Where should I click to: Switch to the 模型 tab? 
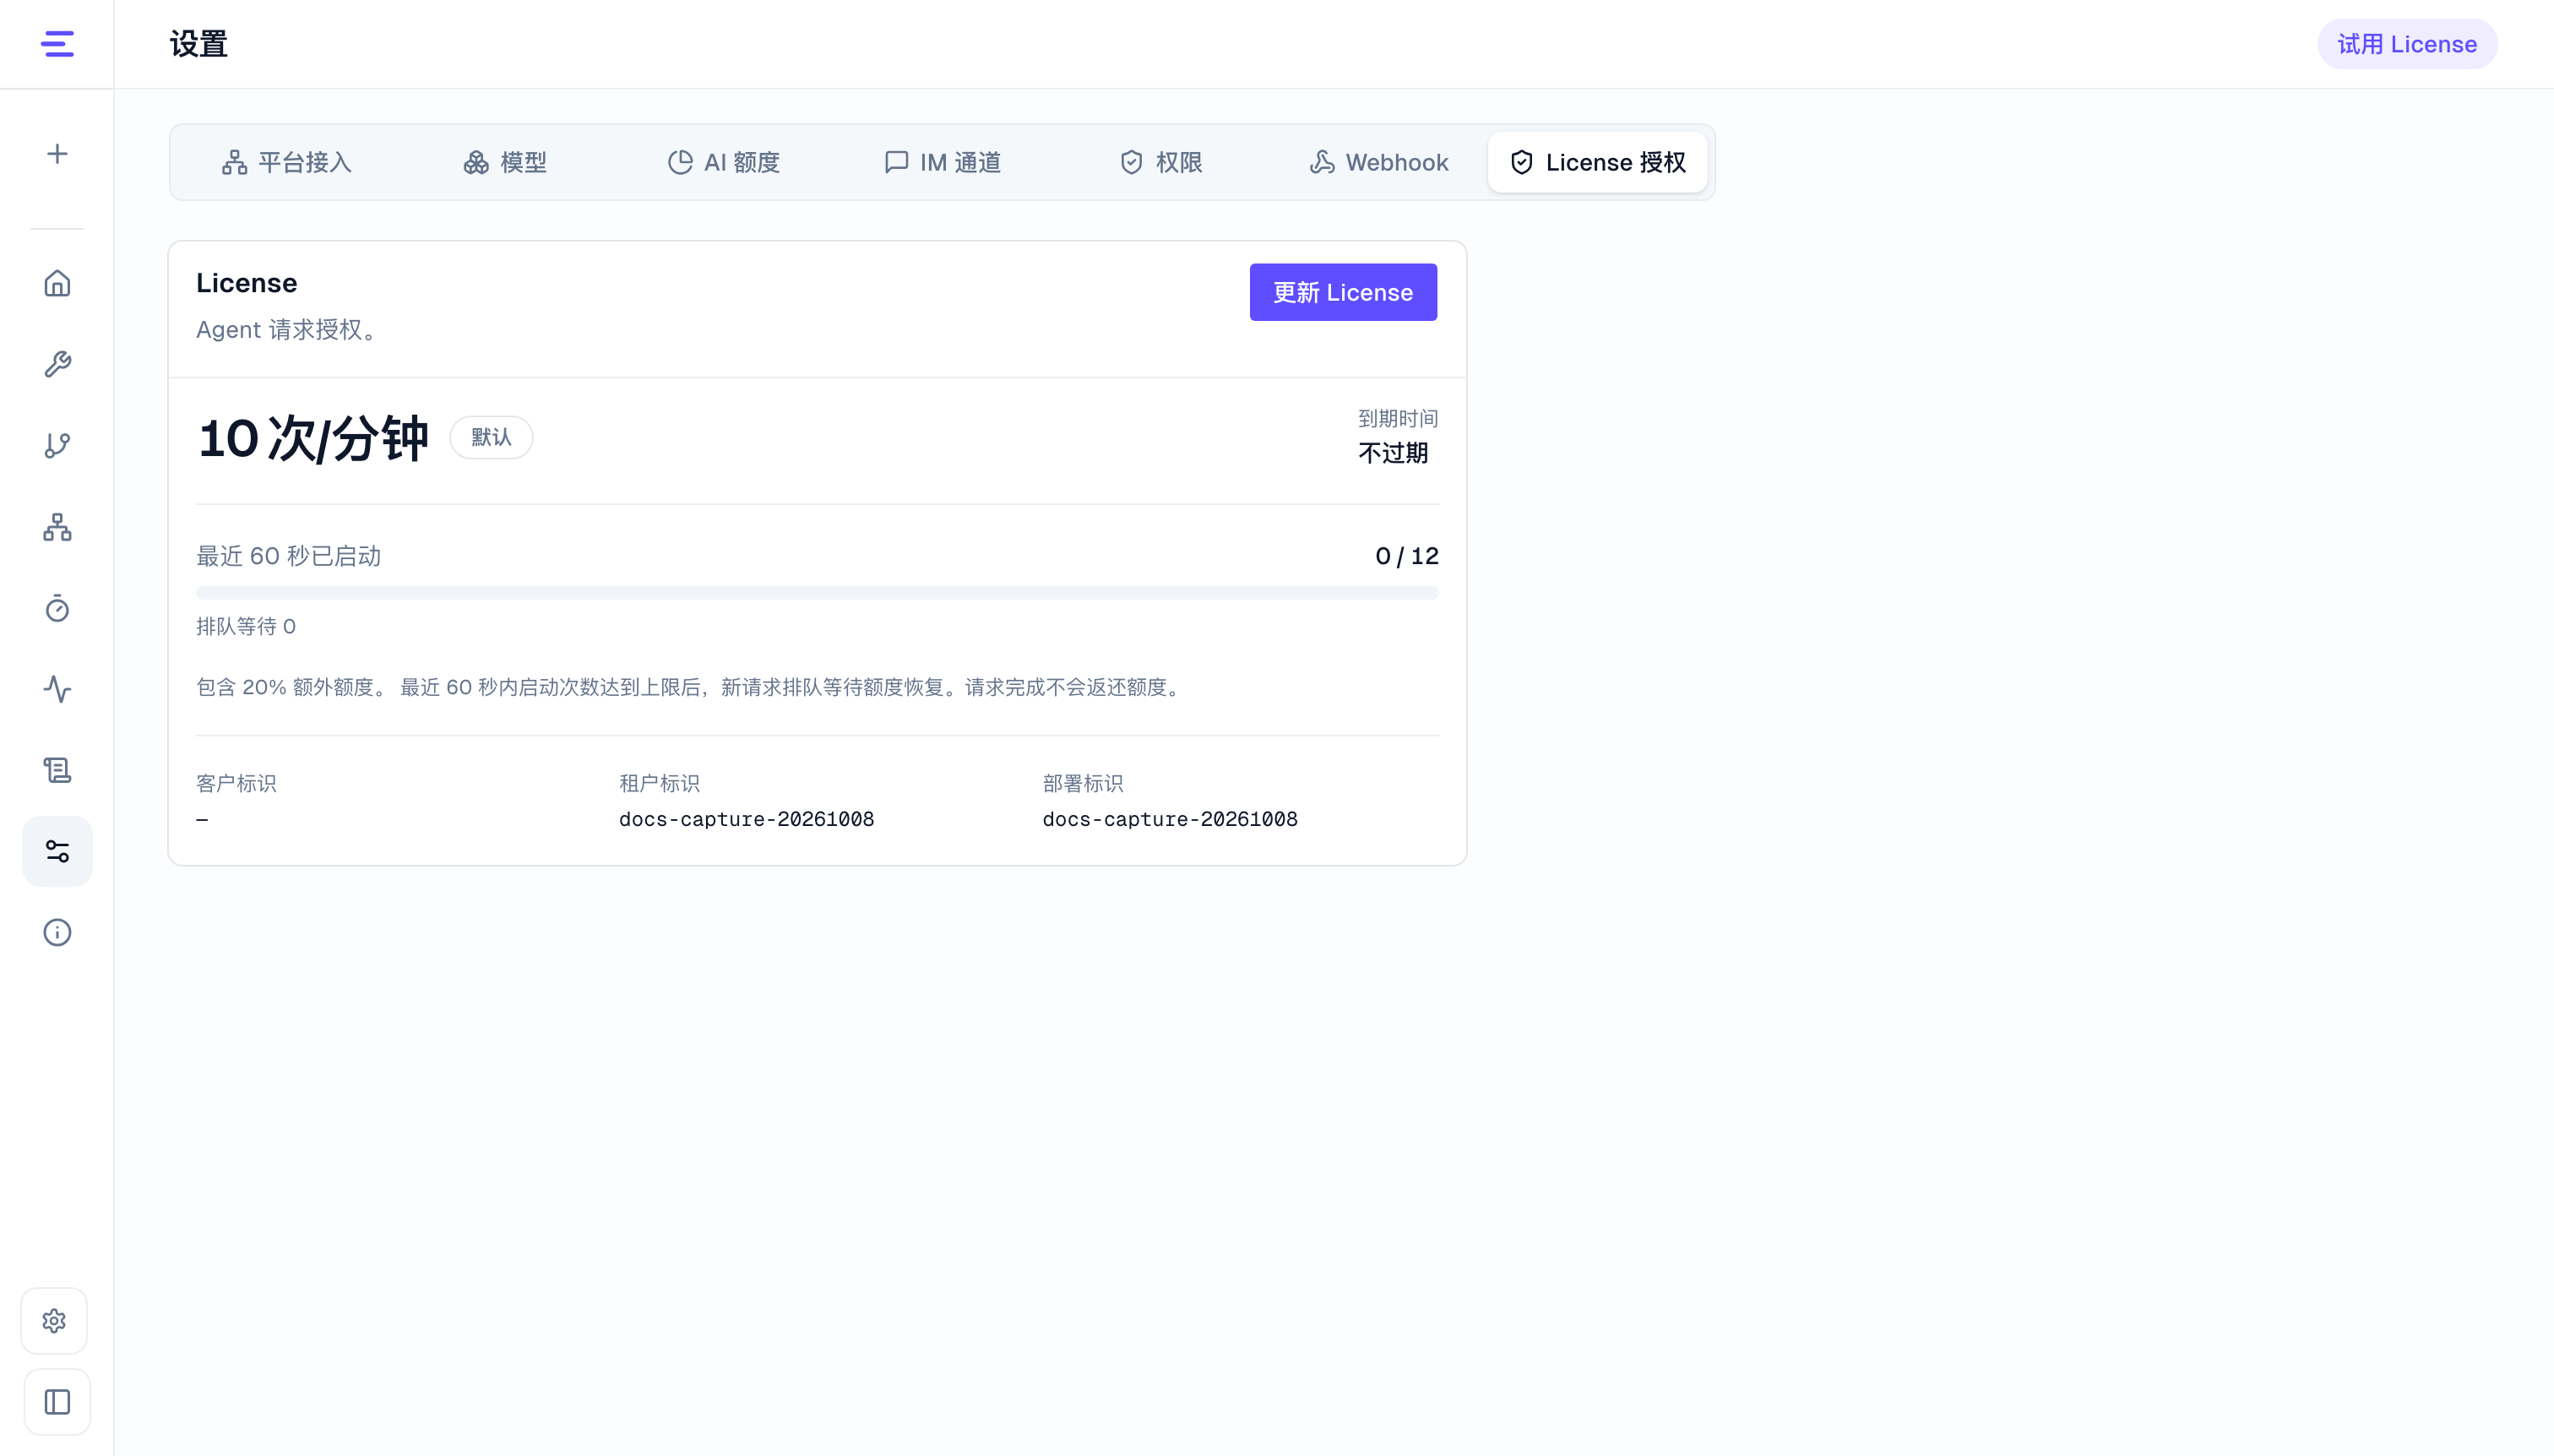[x=505, y=162]
